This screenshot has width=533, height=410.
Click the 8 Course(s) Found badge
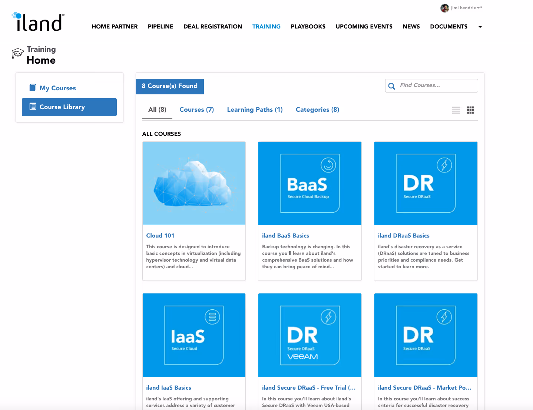tap(170, 86)
